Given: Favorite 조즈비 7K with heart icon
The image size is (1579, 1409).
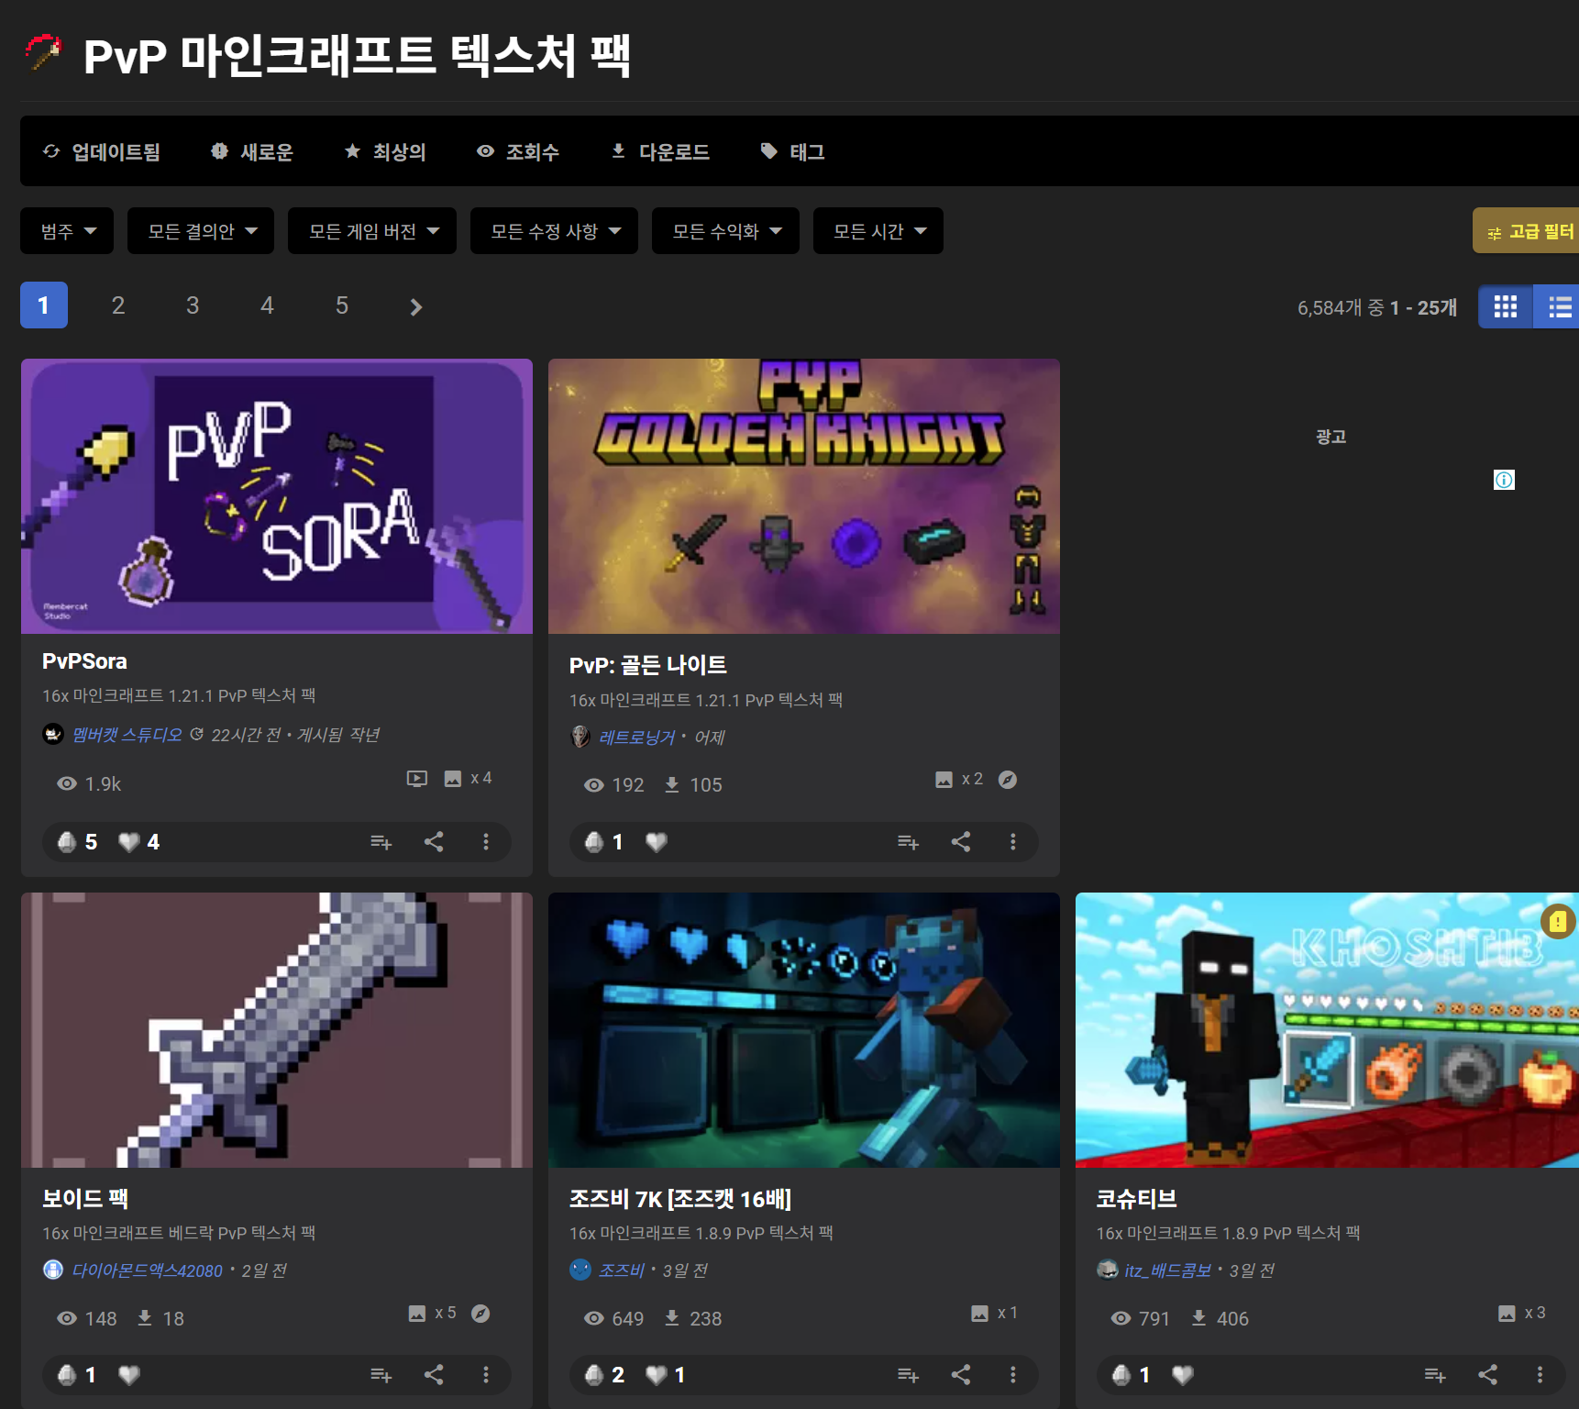Looking at the screenshot, I should pos(657,1375).
